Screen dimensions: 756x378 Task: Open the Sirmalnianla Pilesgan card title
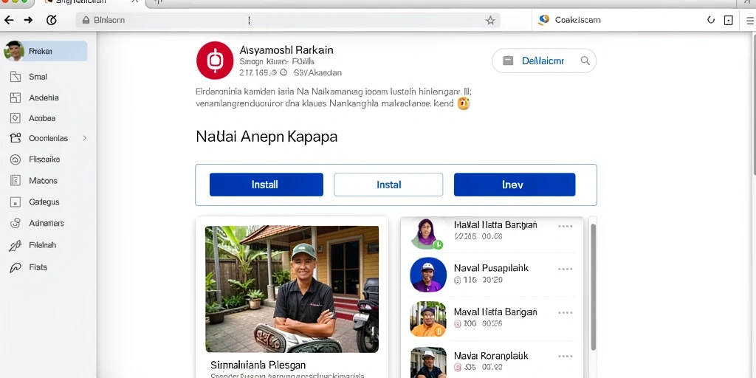click(258, 365)
